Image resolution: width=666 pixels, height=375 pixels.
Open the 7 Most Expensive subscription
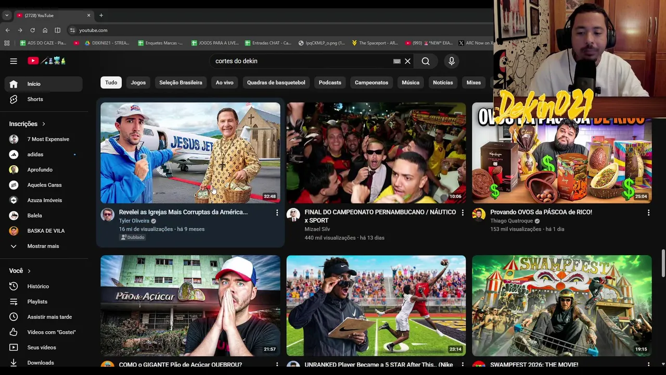click(x=43, y=139)
